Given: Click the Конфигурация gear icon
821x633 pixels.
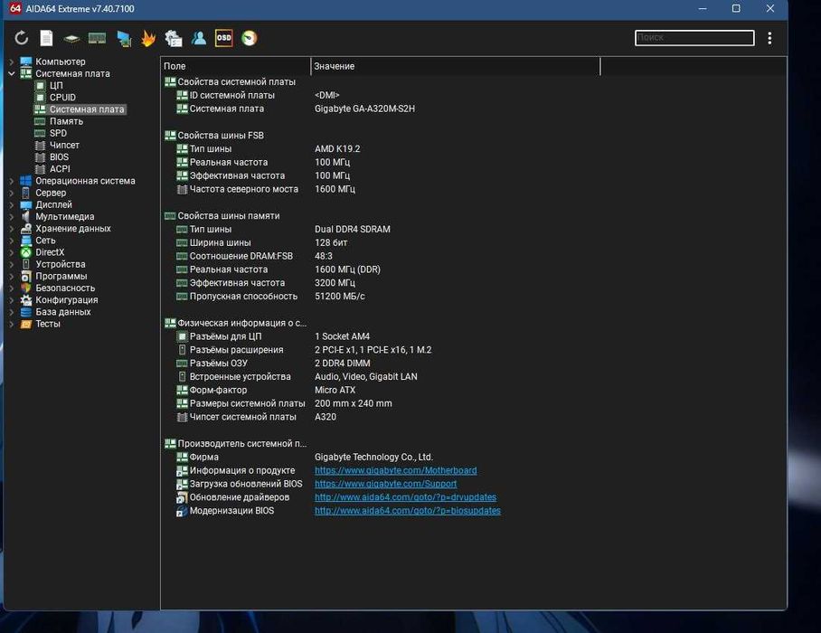Looking at the screenshot, I should (25, 300).
